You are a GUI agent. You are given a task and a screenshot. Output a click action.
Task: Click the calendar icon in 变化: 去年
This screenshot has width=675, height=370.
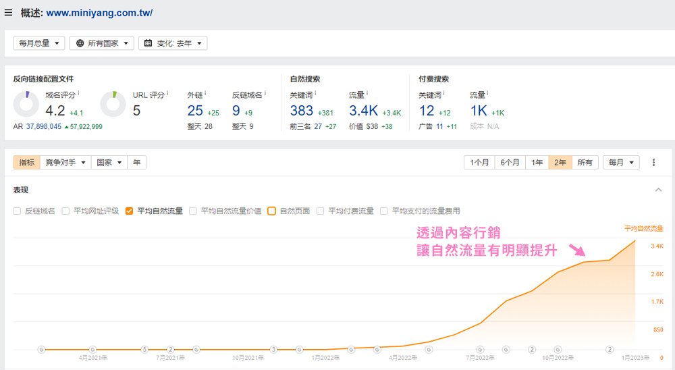(x=148, y=43)
